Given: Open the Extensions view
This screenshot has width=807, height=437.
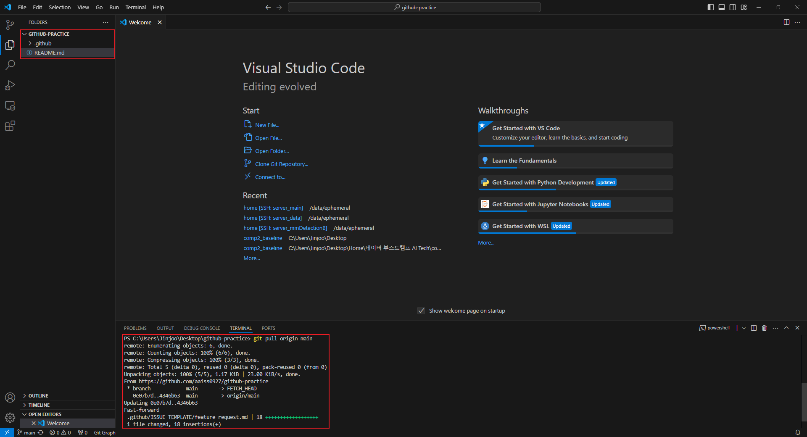Looking at the screenshot, I should pos(10,126).
